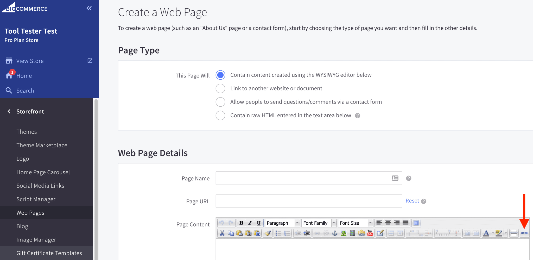Click the YouTube video icon

point(370,233)
